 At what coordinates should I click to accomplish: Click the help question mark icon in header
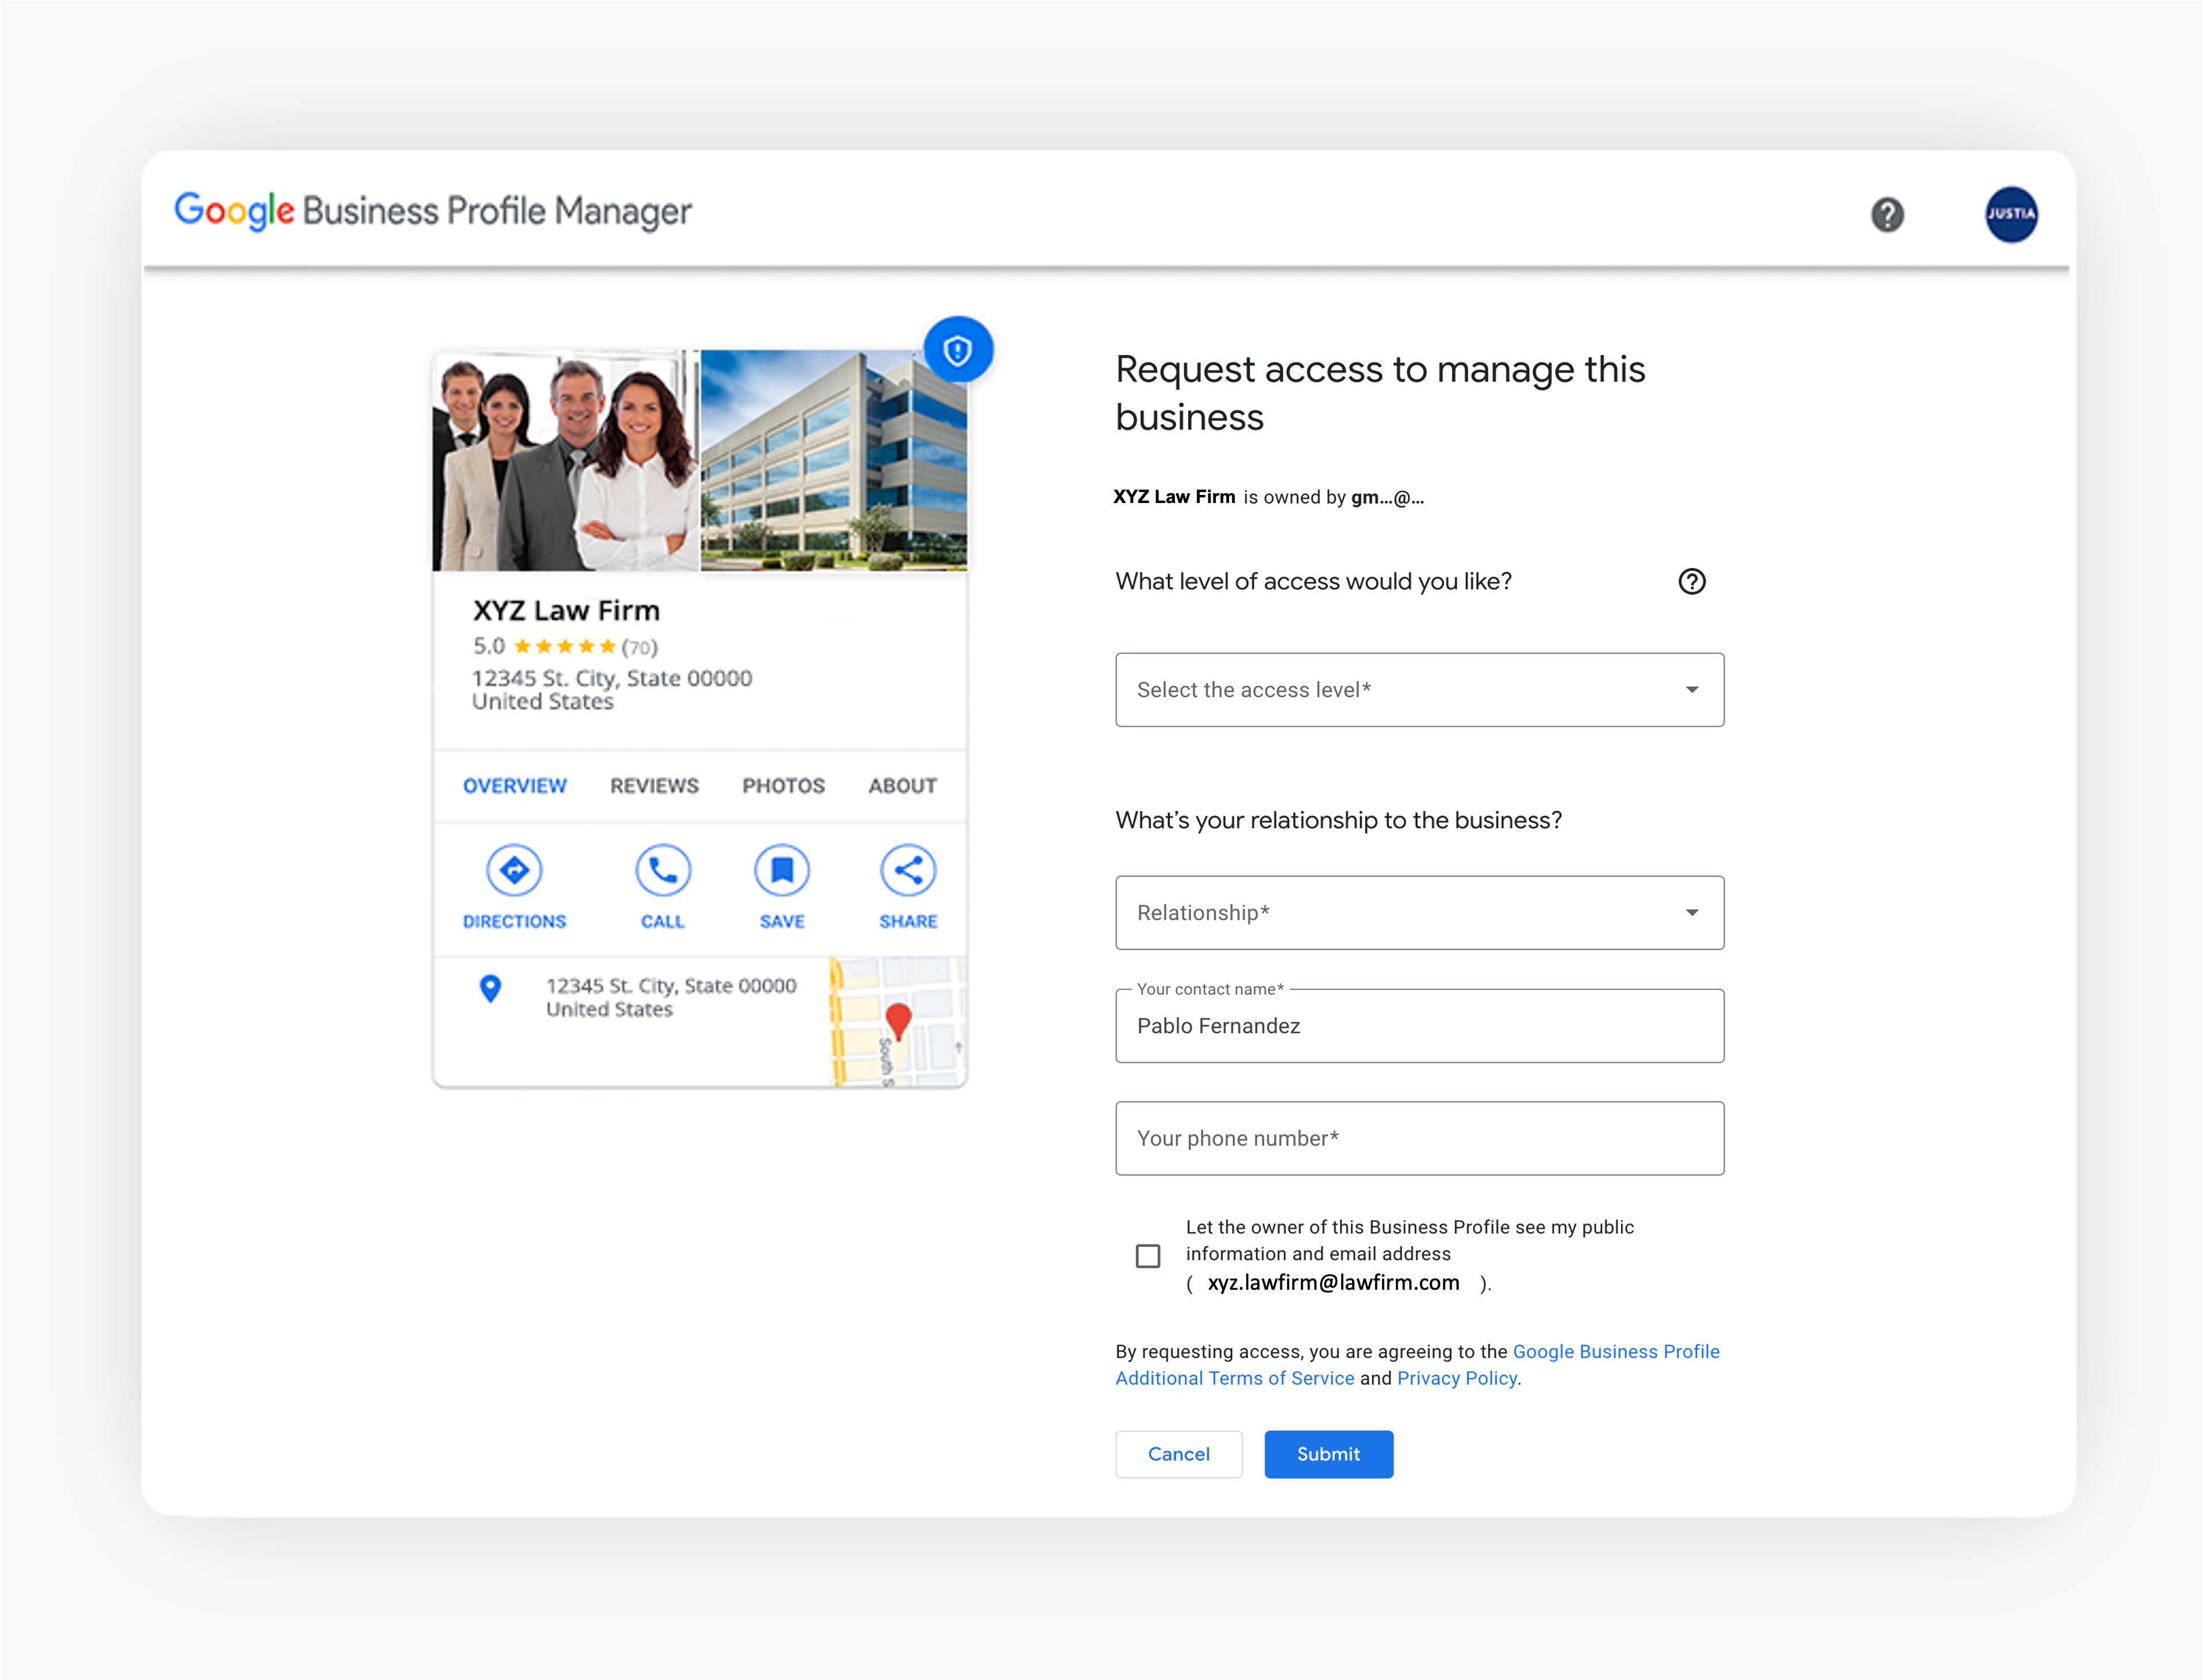click(x=1886, y=214)
